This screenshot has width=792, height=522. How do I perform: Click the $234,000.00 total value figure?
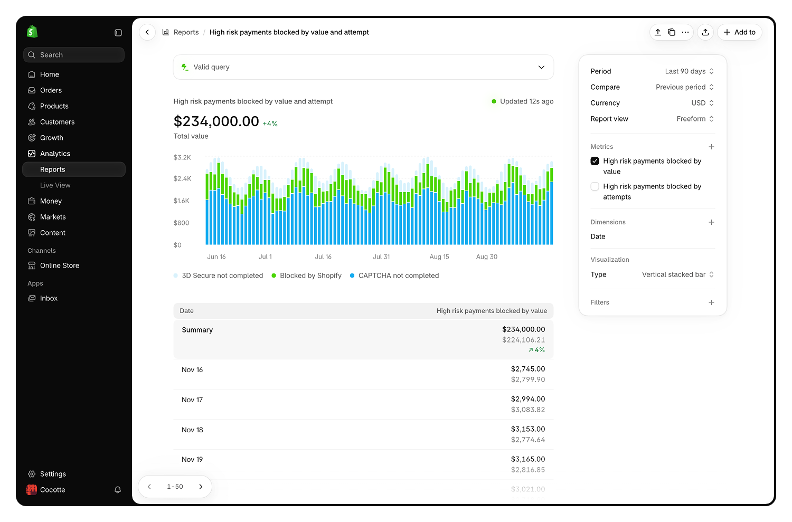click(x=216, y=121)
